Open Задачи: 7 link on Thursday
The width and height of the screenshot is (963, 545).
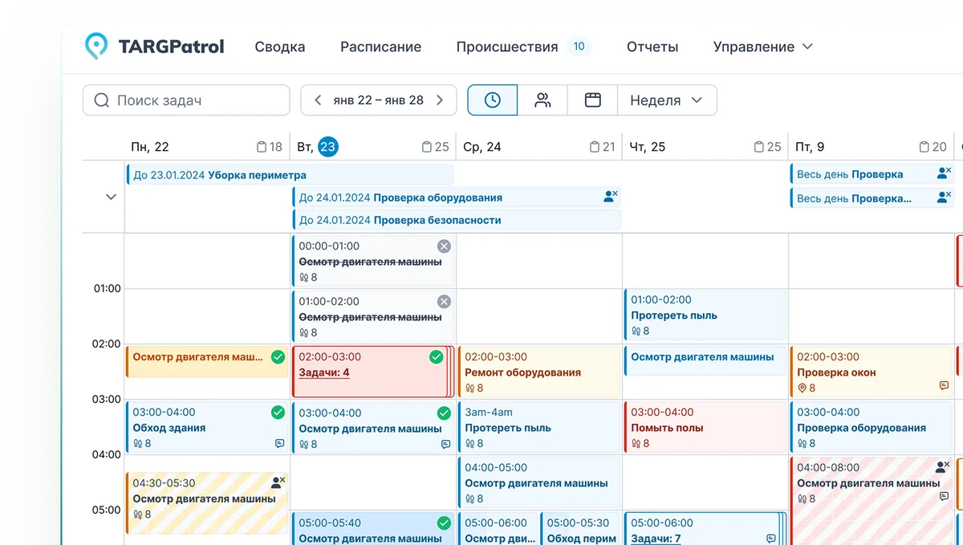[656, 539]
